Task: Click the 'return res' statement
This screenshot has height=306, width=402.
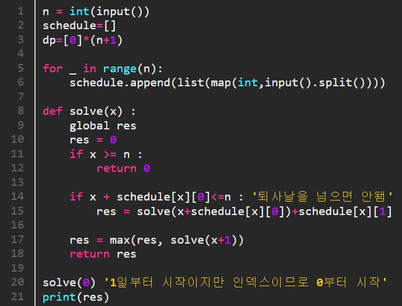Action: [103, 254]
